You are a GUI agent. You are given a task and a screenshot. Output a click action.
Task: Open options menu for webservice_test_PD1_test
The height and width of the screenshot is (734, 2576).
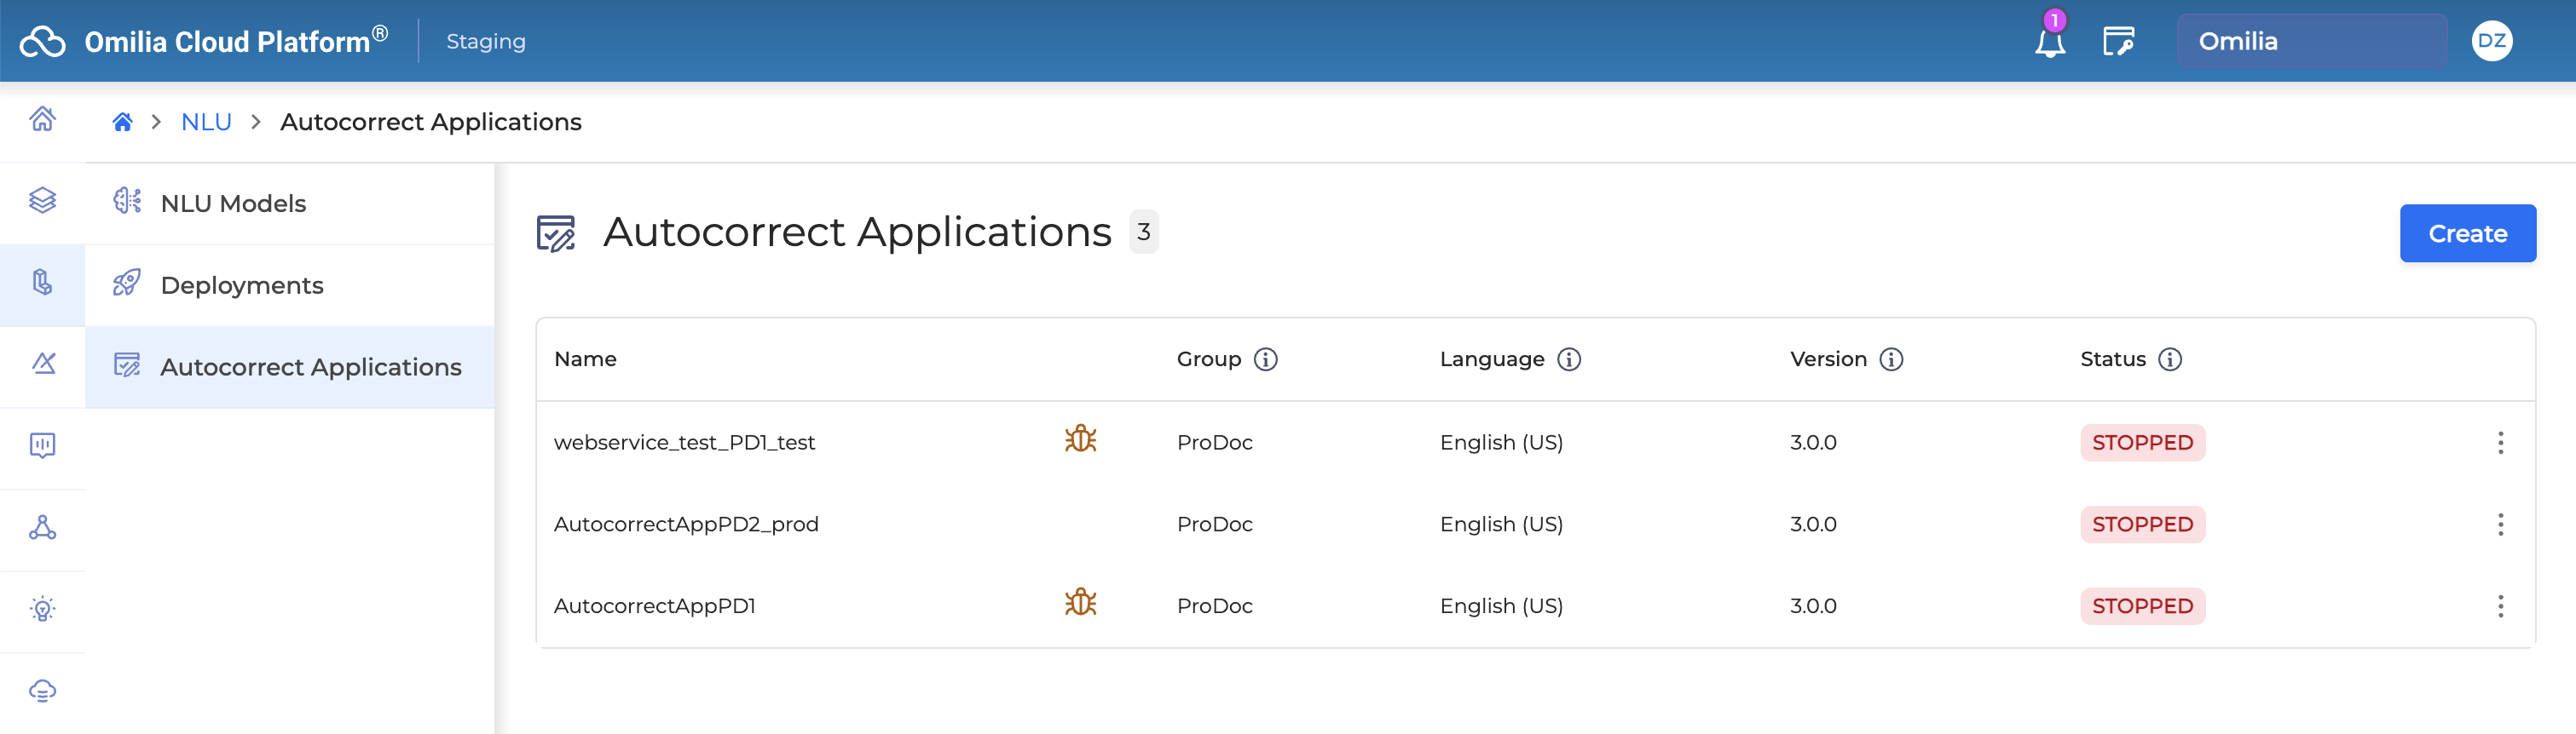point(2500,443)
